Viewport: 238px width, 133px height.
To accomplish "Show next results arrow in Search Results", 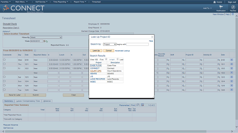I will (x=118, y=59).
